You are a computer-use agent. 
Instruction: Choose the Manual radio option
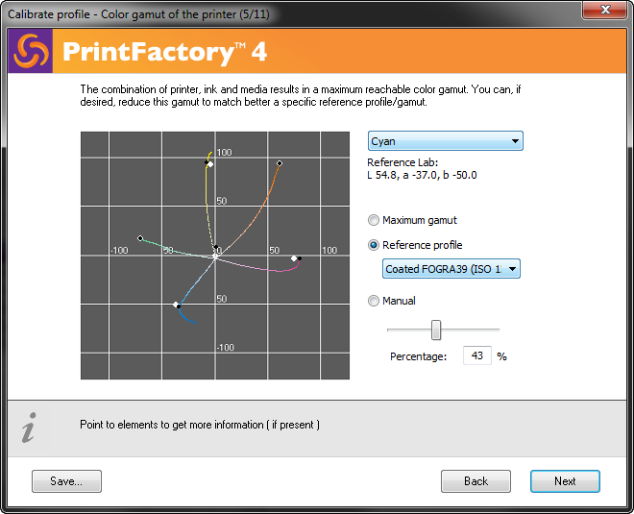click(374, 301)
